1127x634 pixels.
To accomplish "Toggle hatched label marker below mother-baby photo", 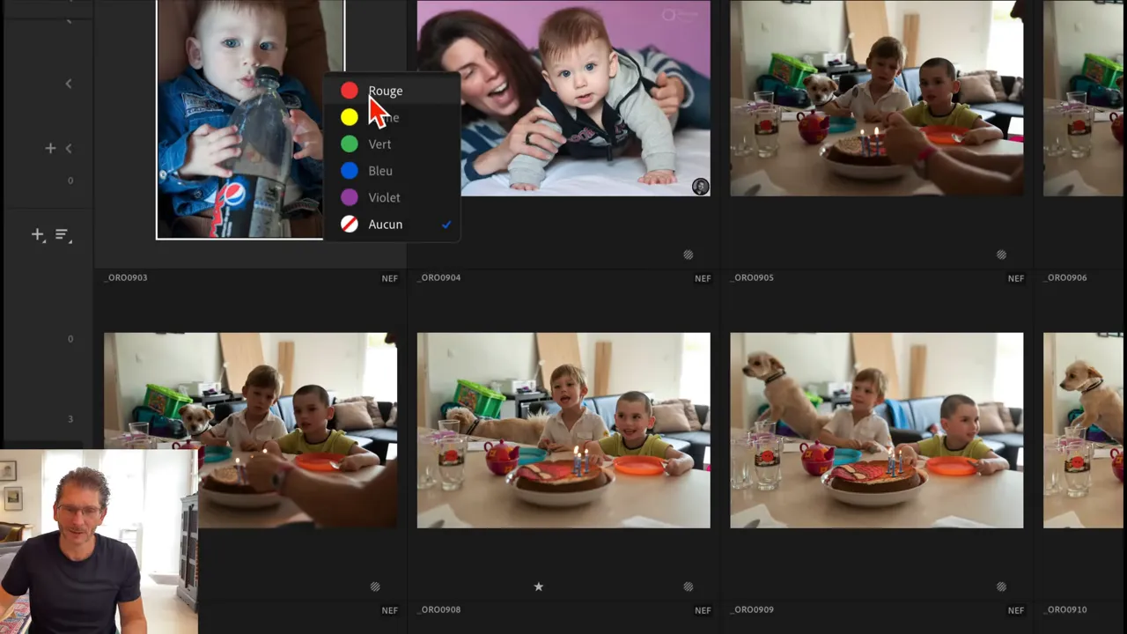I will [x=688, y=254].
